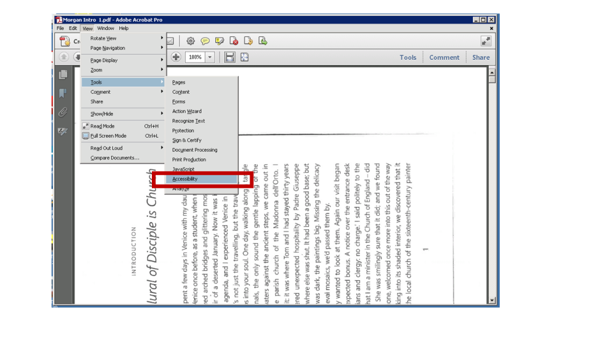600x337 pixels.
Task: Click the Read Mode menu icon
Action: coord(86,126)
